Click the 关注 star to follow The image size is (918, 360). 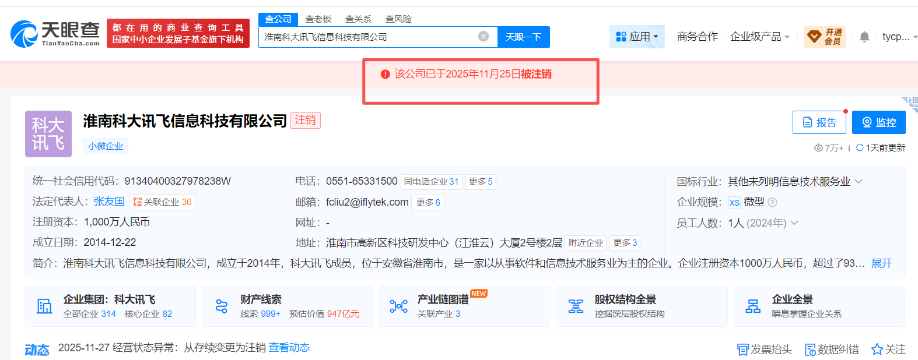(888, 350)
